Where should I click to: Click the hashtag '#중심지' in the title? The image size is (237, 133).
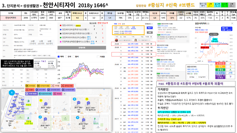click(x=156, y=5)
